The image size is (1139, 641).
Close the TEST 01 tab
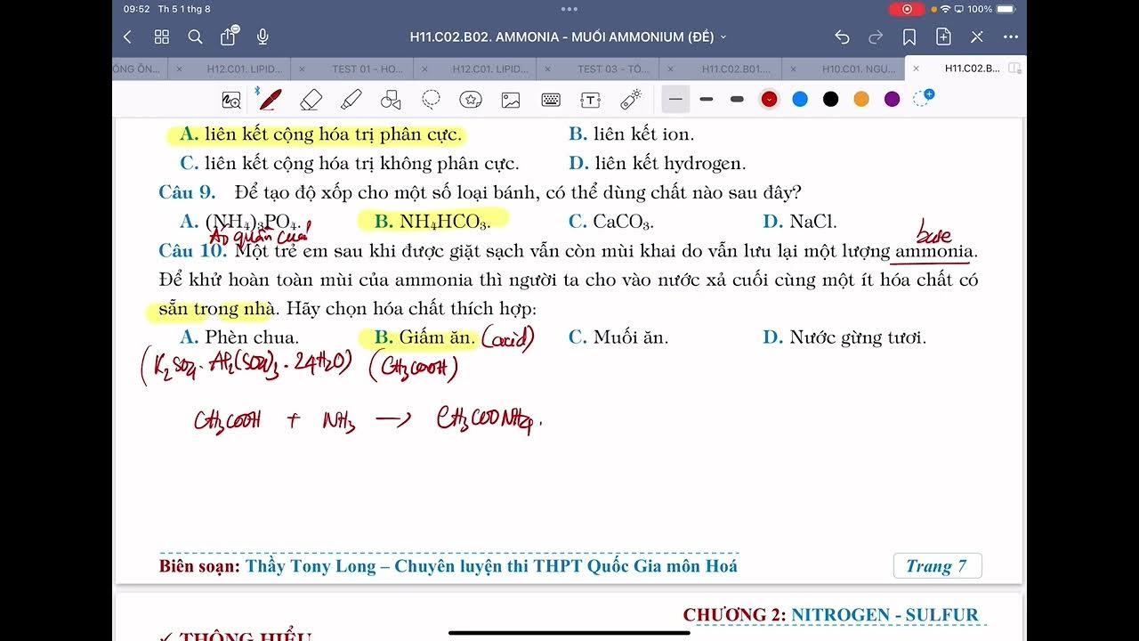[302, 69]
